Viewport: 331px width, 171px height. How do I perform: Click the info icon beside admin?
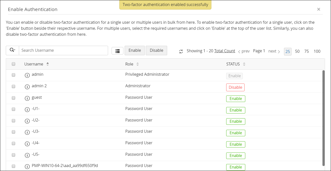coord(27,75)
